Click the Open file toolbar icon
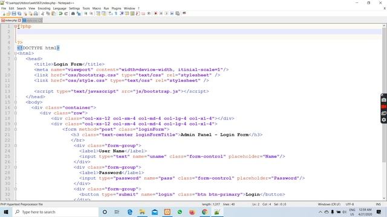Image resolution: width=387 pixels, height=217 pixels. pyautogui.click(x=8, y=13)
